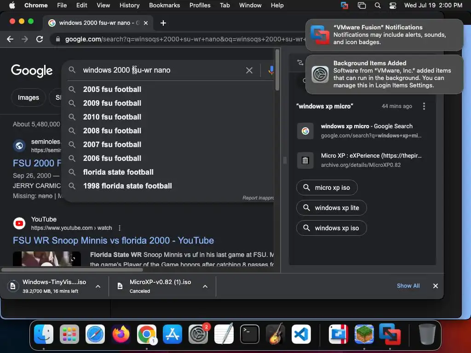Close the downloads bar with the X

pos(435,286)
